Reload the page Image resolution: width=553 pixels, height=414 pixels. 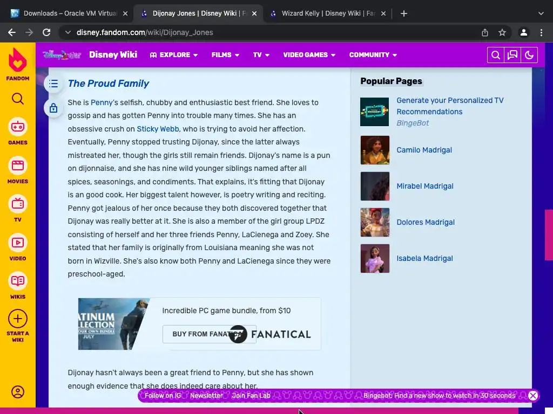point(46,32)
